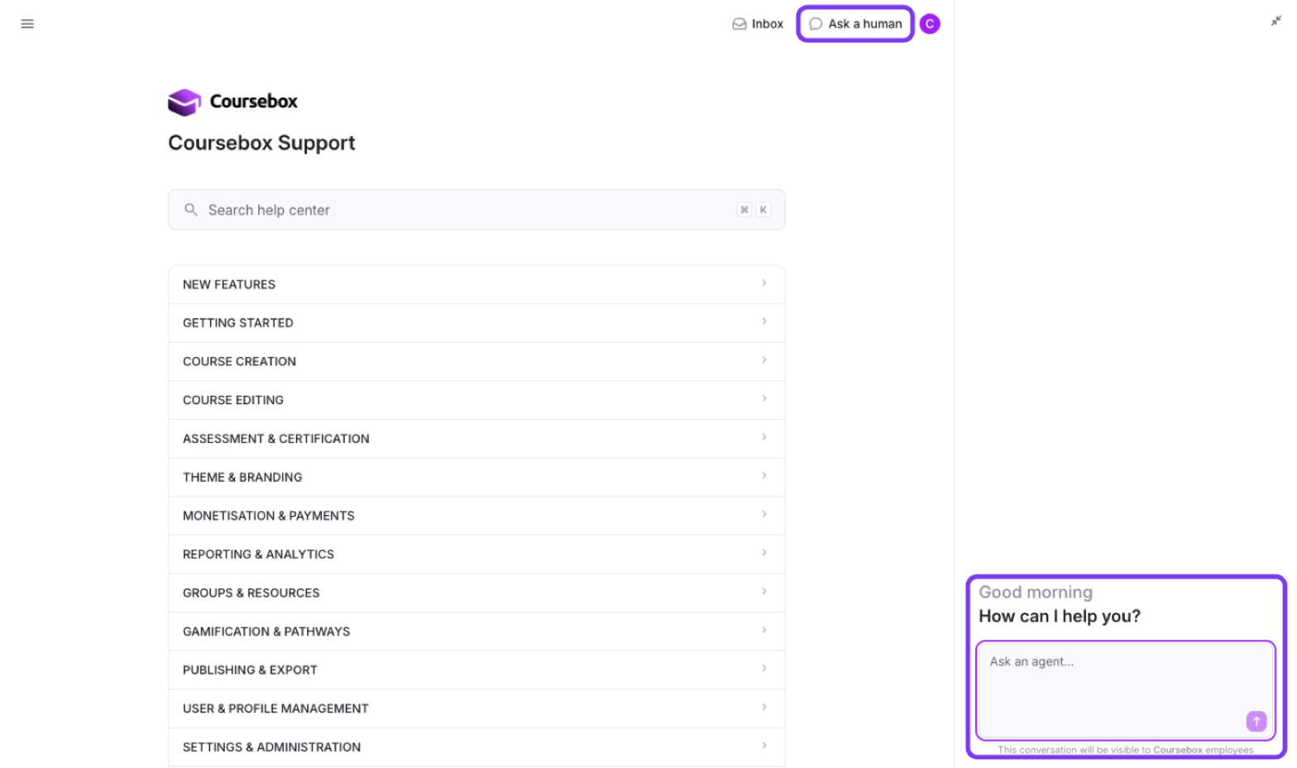Click the magnifying glass search icon
The image size is (1297, 768).
[x=191, y=210]
